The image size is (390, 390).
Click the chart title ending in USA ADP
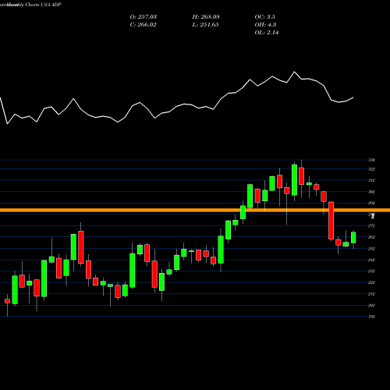pyautogui.click(x=30, y=5)
